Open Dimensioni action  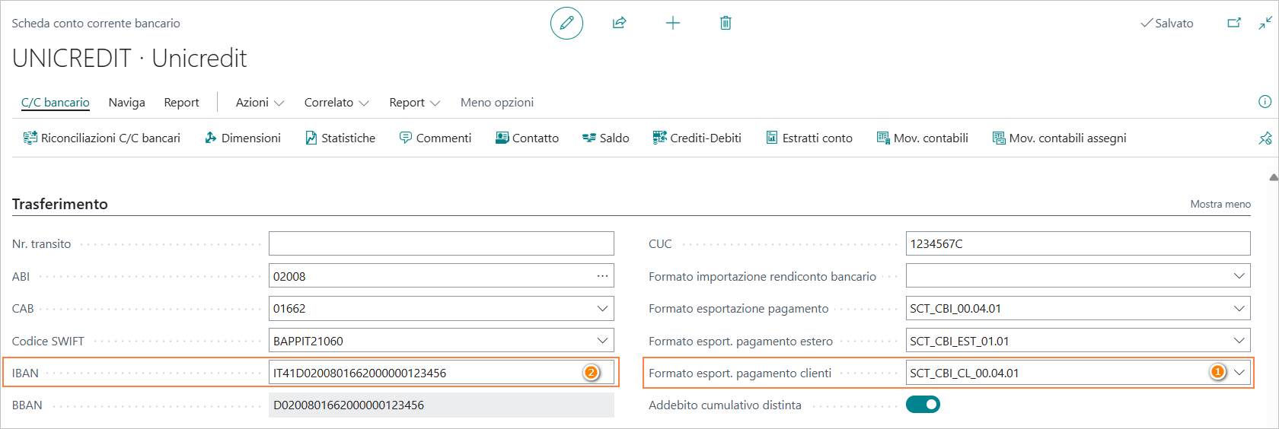pyautogui.click(x=243, y=138)
